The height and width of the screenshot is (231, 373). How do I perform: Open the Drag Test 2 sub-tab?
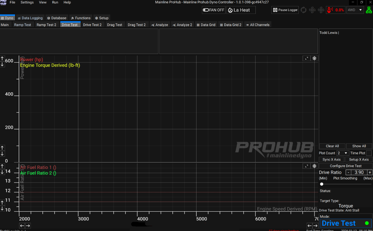click(x=137, y=25)
